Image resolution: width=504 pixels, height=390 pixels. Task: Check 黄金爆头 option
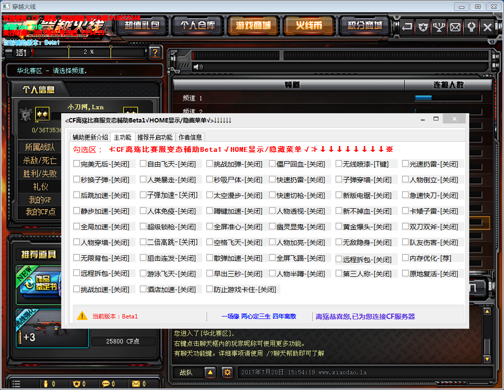(339, 226)
